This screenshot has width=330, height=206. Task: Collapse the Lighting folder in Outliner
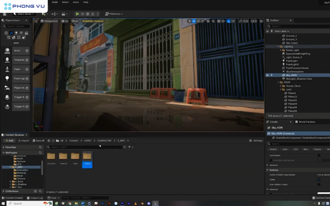(x=278, y=47)
